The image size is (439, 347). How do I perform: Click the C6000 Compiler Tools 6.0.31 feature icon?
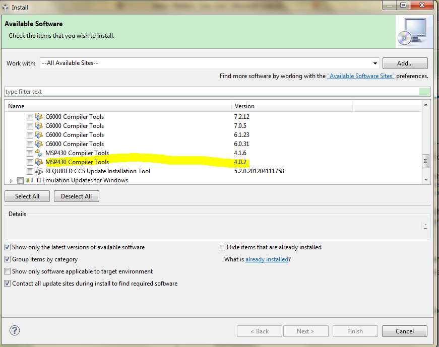[x=39, y=144]
